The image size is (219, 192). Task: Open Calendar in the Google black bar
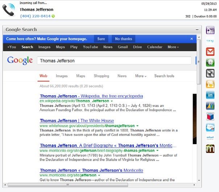(155, 47)
